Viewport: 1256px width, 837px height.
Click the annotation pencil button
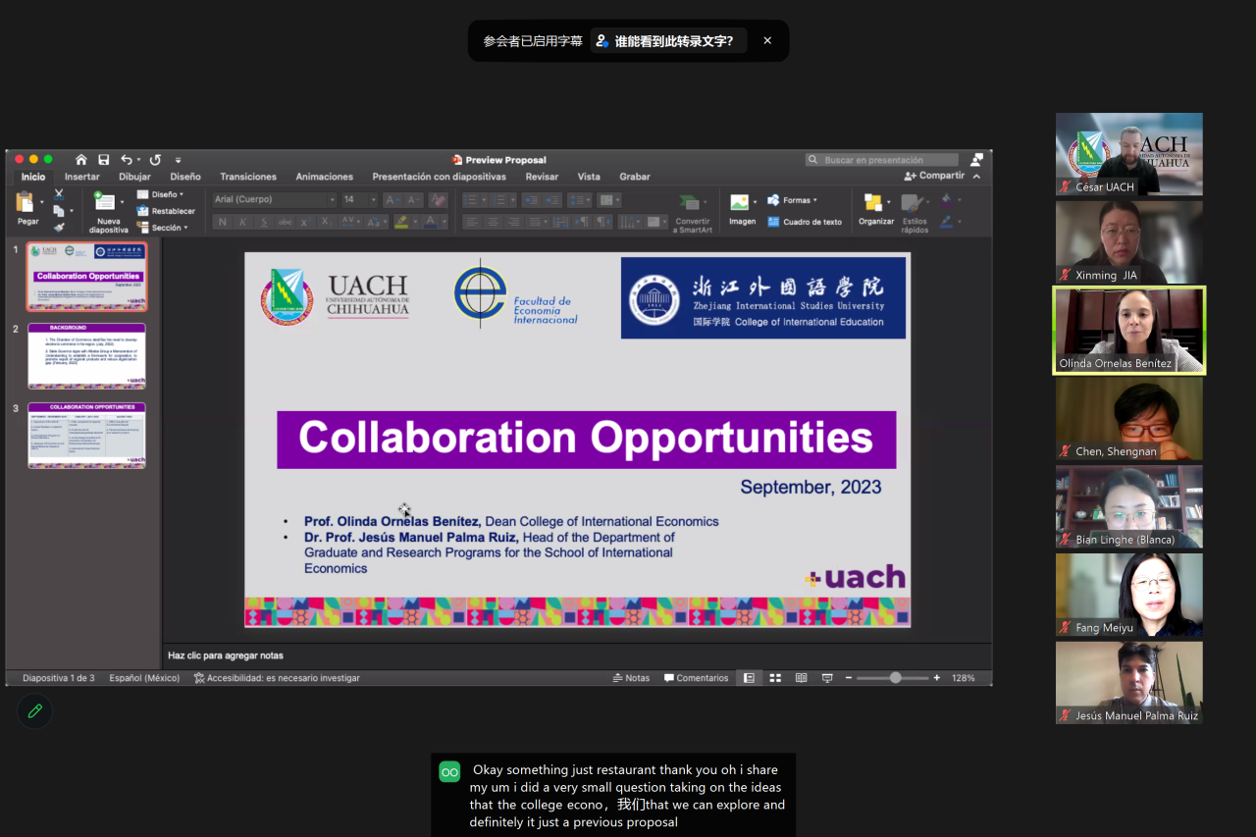click(35, 711)
